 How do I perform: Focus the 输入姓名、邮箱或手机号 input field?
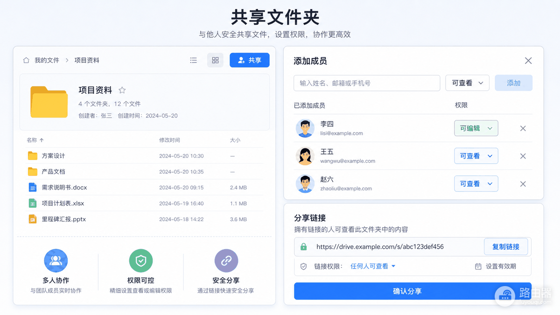367,83
